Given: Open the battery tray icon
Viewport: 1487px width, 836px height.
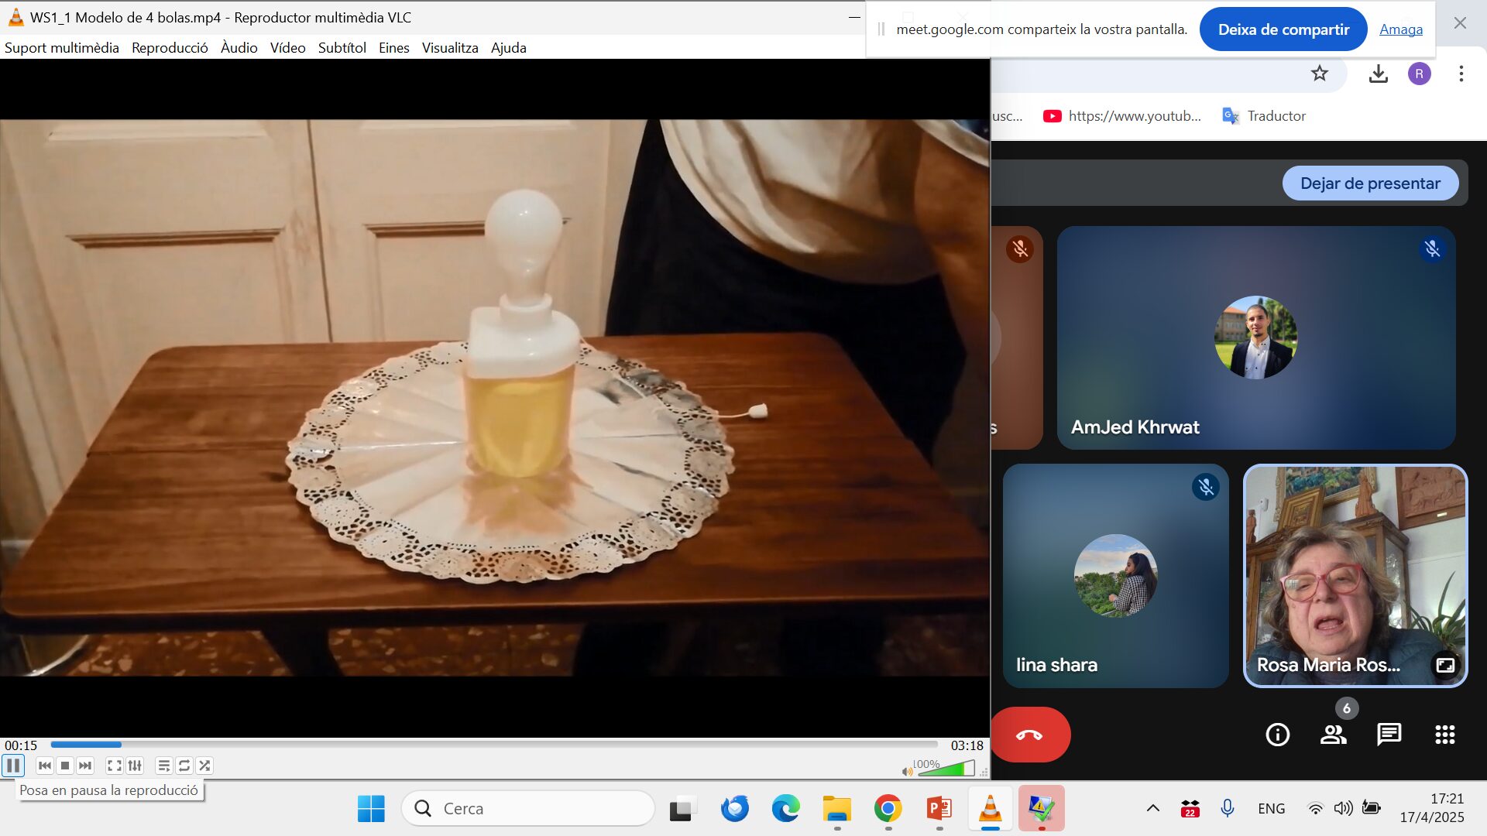Looking at the screenshot, I should click(x=1371, y=809).
